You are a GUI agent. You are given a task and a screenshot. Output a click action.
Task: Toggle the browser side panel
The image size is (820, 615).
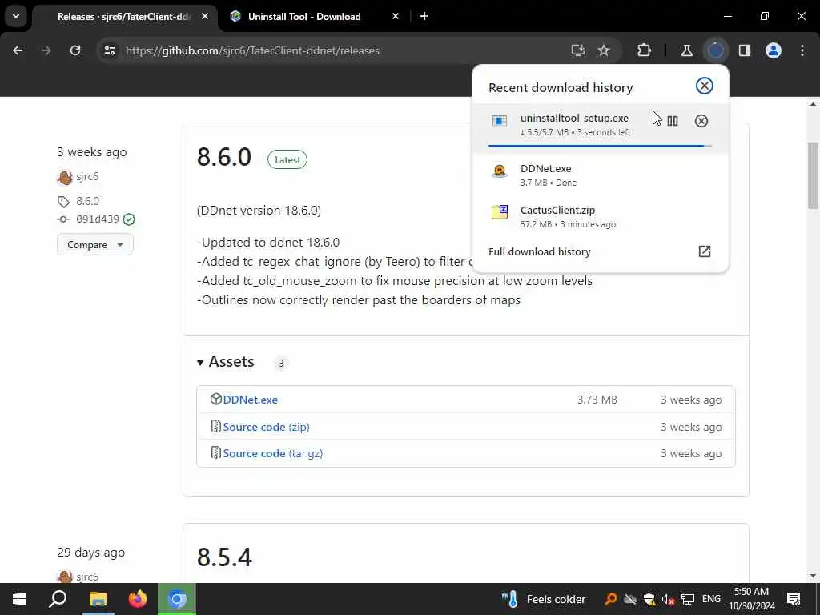745,50
